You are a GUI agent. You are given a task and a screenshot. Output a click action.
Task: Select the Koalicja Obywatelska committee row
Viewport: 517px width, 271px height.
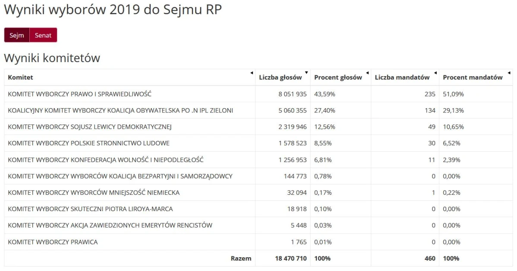259,110
